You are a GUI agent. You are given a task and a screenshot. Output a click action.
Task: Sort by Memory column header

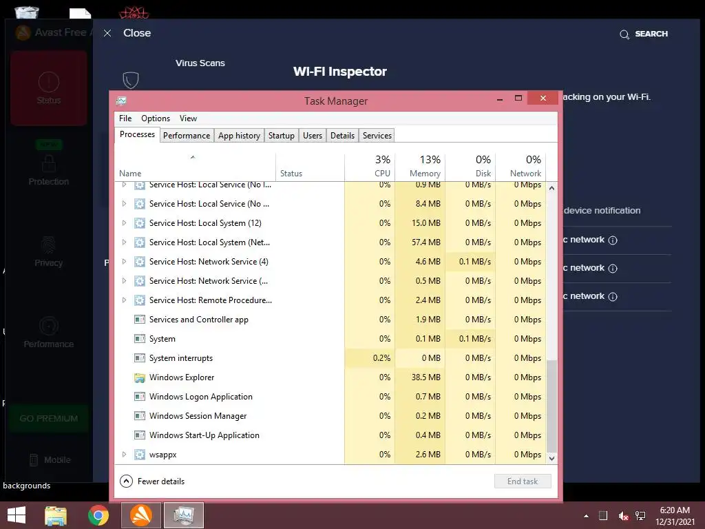coord(420,167)
